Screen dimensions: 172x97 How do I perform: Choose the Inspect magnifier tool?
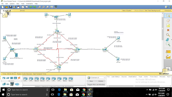pyautogui.click(x=168, y=35)
